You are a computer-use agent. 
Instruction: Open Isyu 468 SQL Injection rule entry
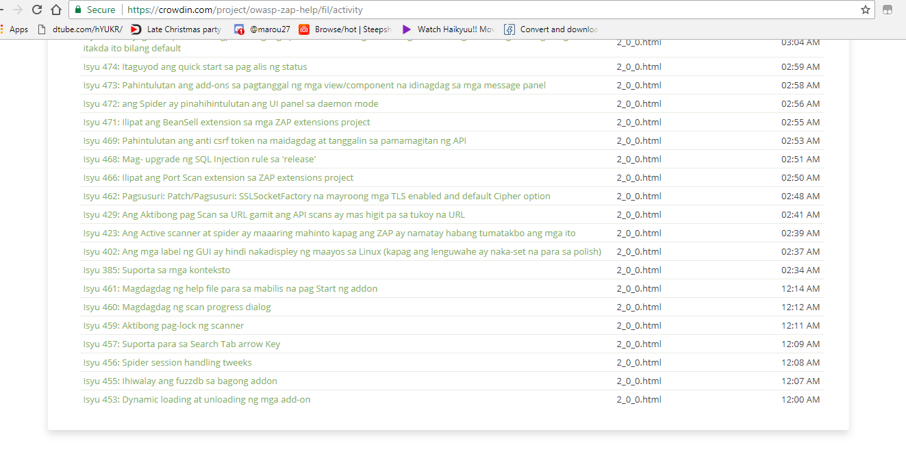click(x=199, y=160)
